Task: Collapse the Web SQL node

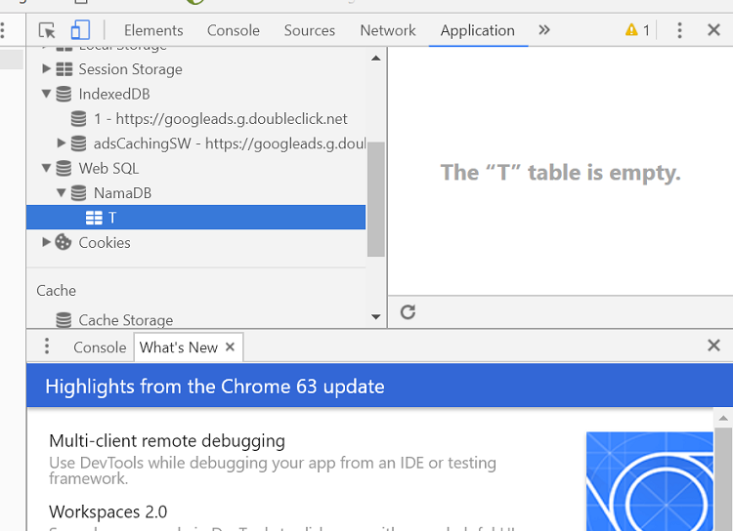Action: click(x=46, y=168)
